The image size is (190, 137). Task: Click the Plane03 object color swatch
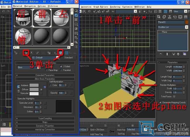pos(187,22)
